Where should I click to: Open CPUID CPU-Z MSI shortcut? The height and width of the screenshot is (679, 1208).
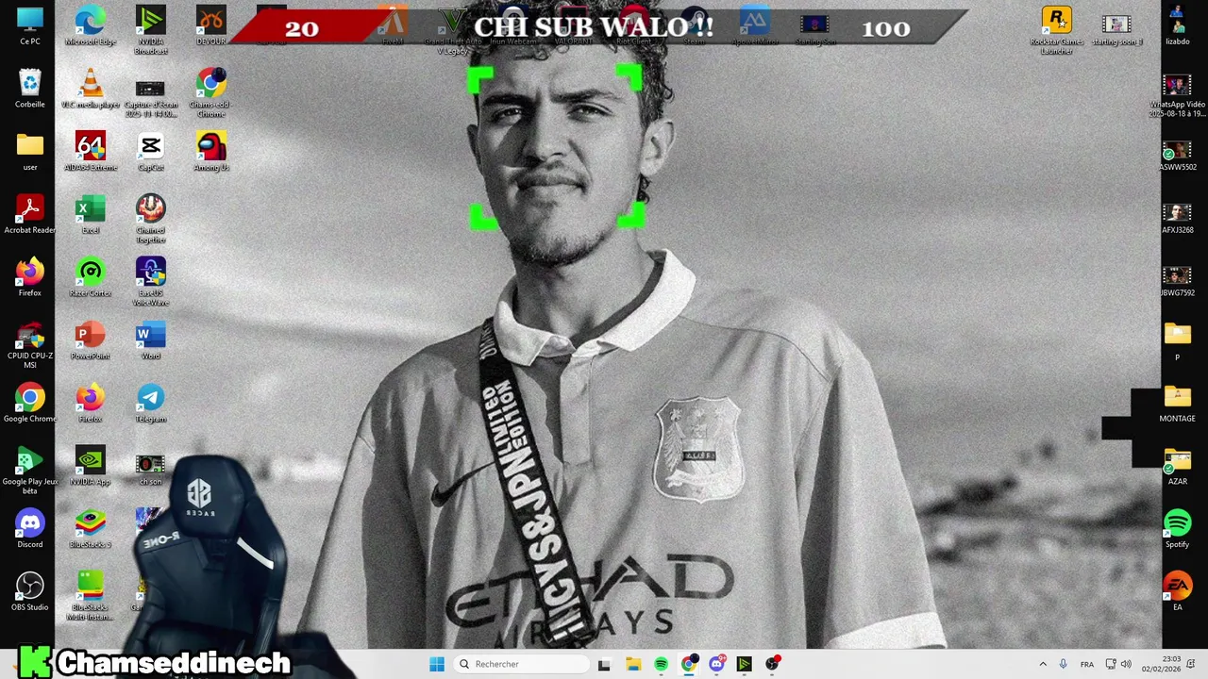tap(30, 344)
